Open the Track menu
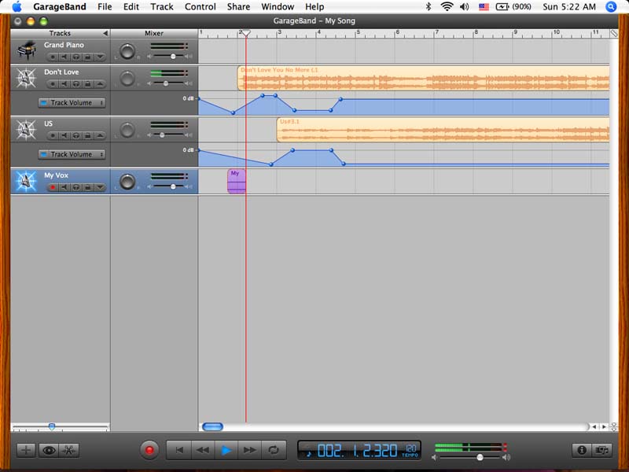Image resolution: width=629 pixels, height=472 pixels. pos(162,7)
